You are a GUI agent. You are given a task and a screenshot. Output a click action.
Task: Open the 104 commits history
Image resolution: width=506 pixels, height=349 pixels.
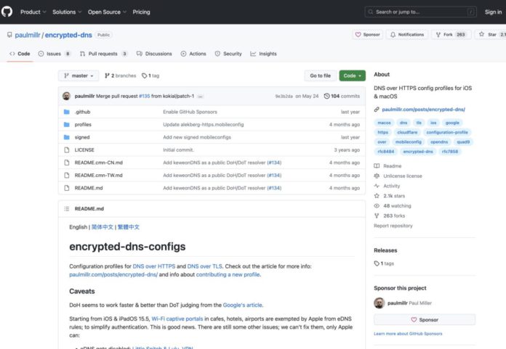point(342,96)
